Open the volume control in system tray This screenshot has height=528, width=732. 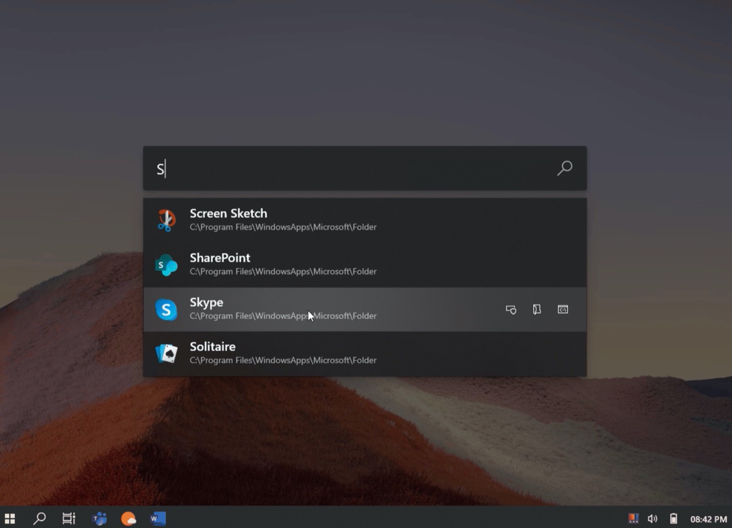(652, 519)
